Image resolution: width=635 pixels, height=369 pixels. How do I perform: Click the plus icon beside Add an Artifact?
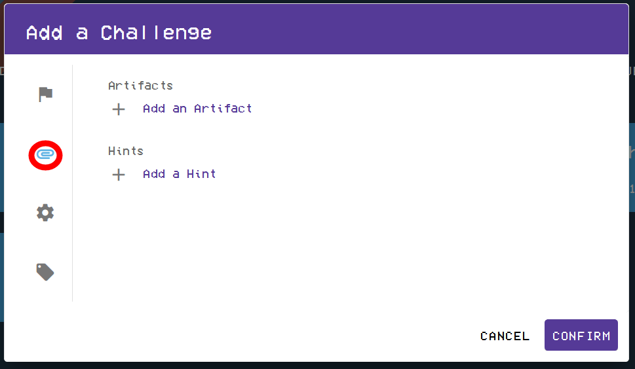pyautogui.click(x=119, y=109)
